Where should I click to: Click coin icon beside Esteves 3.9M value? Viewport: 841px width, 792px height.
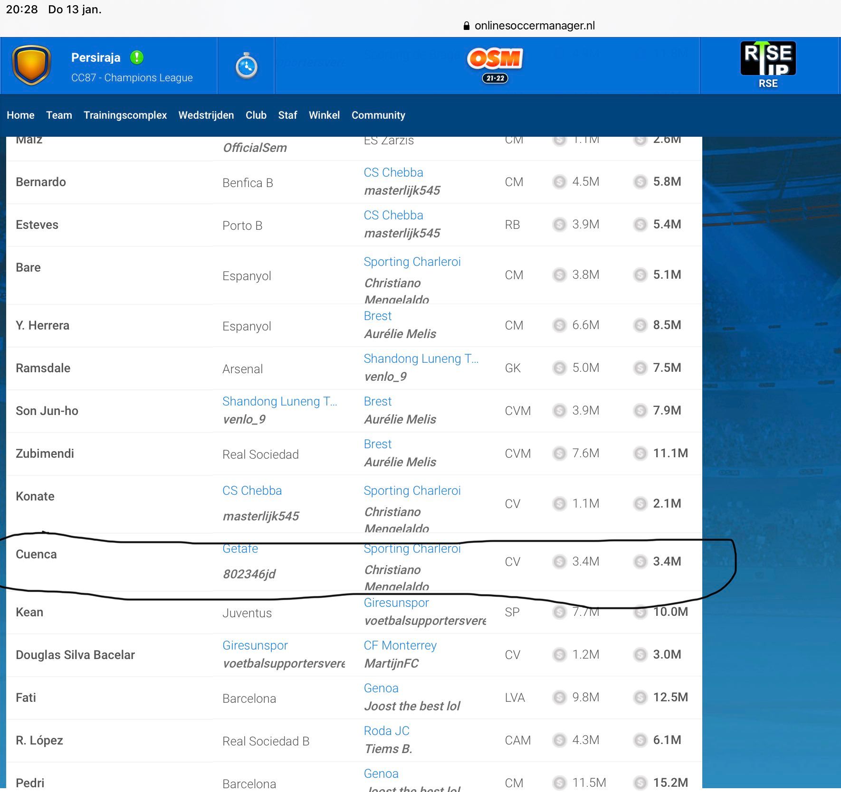point(560,225)
